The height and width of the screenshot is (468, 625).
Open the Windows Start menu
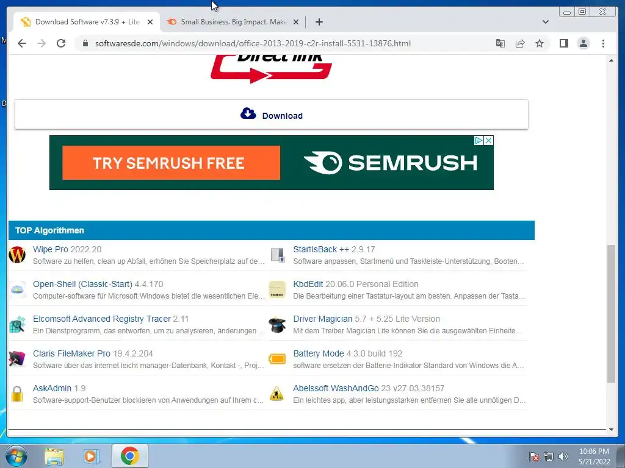16,456
